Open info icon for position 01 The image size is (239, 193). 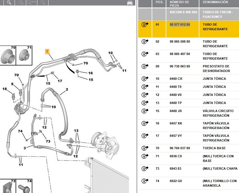145,24
